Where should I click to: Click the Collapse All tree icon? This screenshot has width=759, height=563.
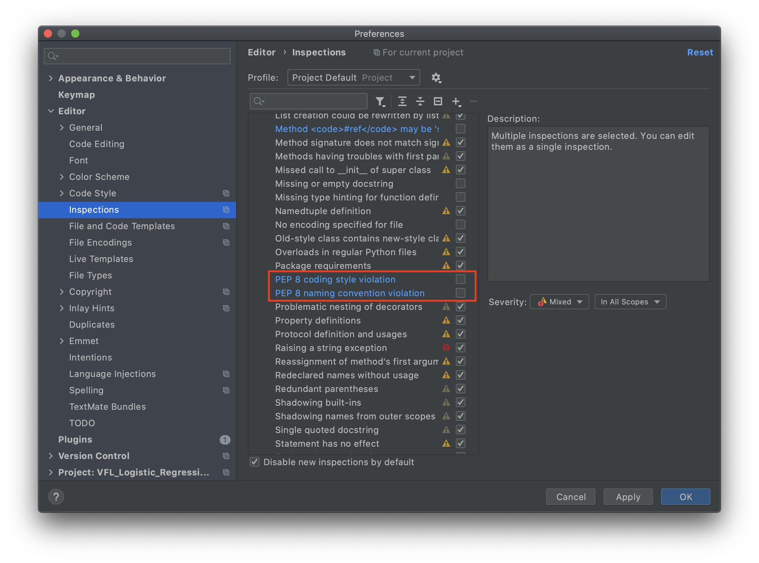tap(420, 102)
